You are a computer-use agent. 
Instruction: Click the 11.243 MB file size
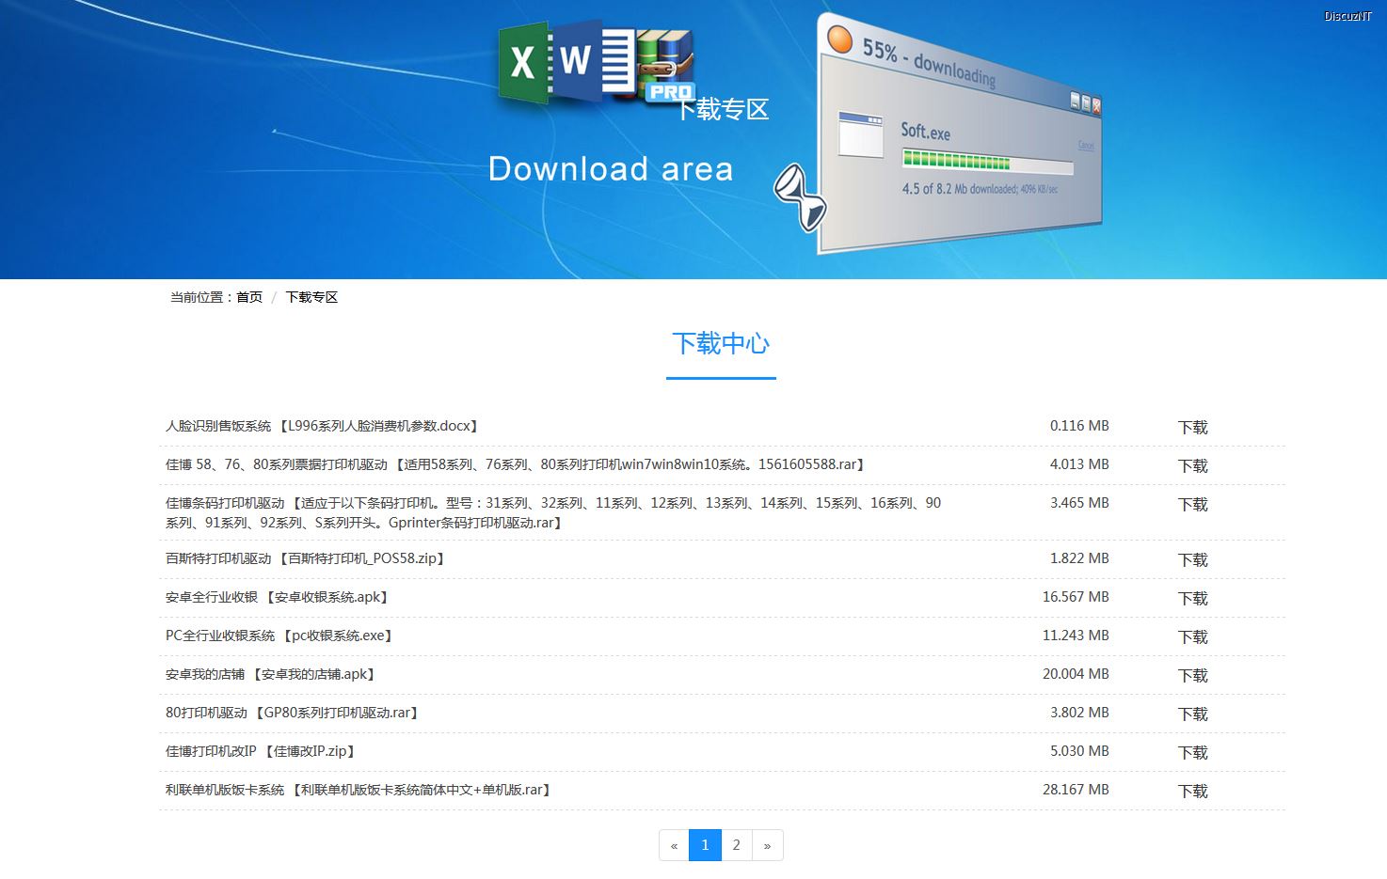pyautogui.click(x=1076, y=636)
